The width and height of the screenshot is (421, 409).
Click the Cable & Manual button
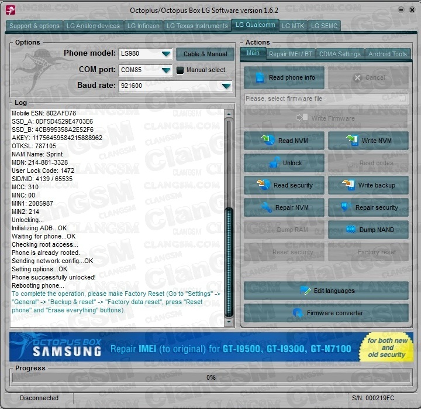pyautogui.click(x=205, y=54)
